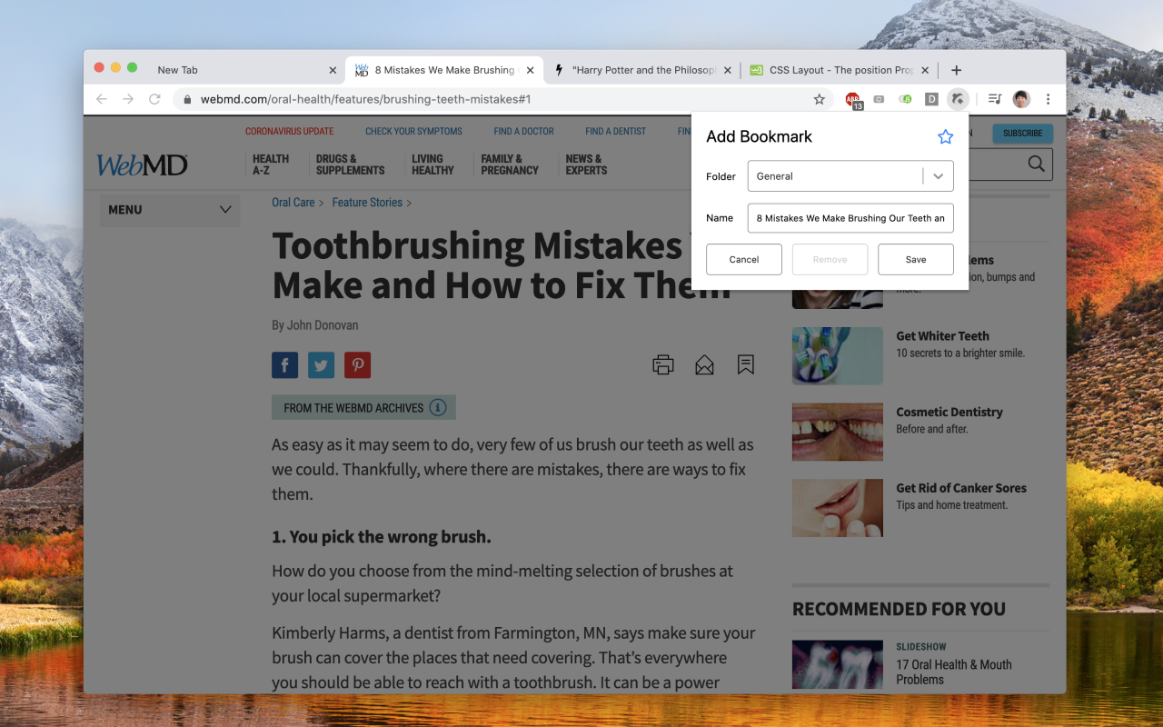Image resolution: width=1163 pixels, height=727 pixels.
Task: Click the Remove button in bookmark popup
Action: 830,259
